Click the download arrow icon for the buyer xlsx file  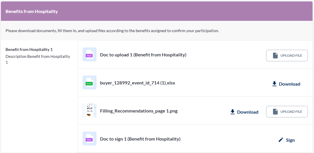tap(274, 84)
